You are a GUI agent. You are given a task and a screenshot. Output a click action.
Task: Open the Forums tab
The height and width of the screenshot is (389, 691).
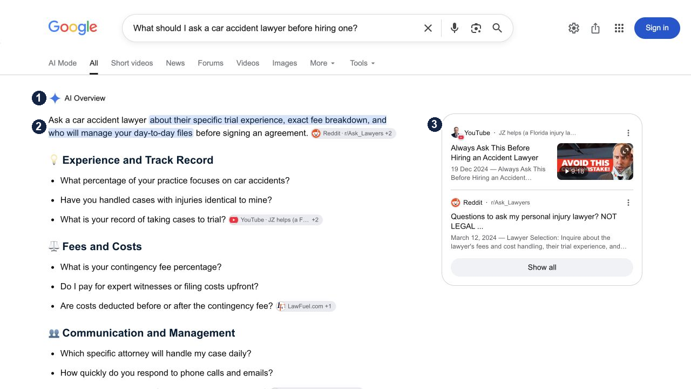[x=211, y=63]
